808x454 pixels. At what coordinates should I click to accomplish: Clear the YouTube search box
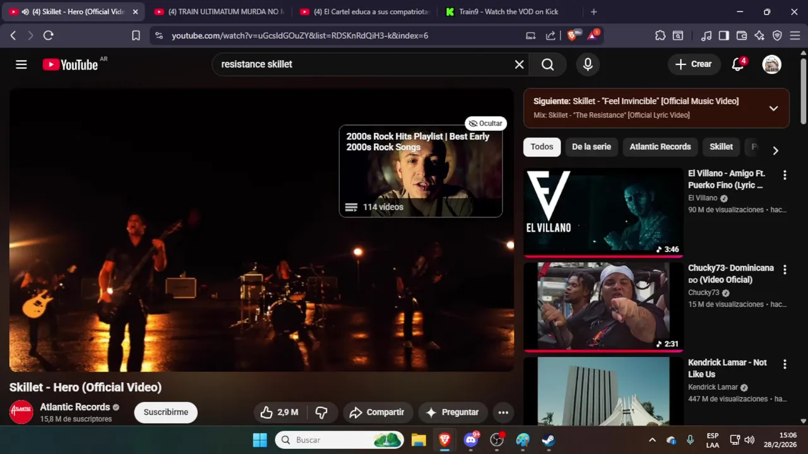[x=519, y=64]
